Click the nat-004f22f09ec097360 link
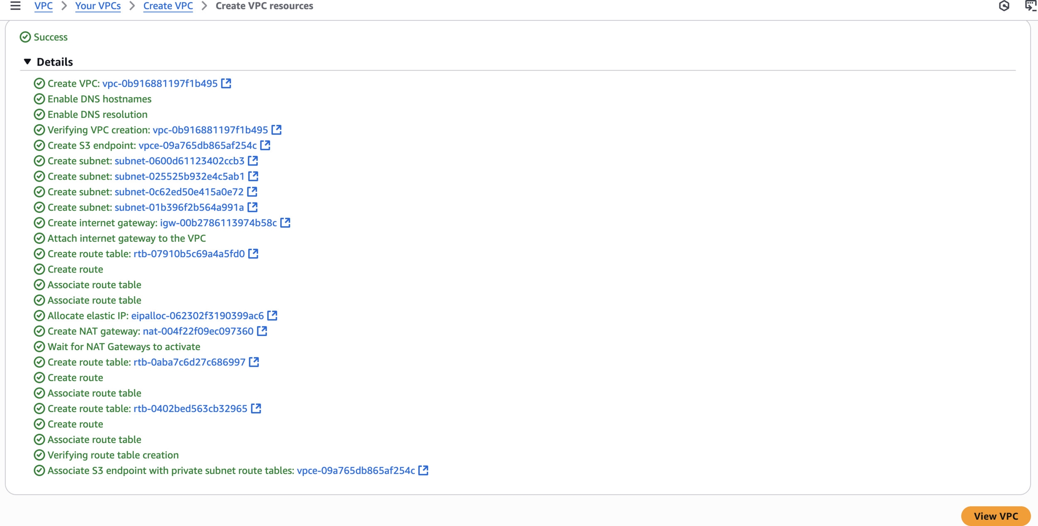1038x526 pixels. 198,331
